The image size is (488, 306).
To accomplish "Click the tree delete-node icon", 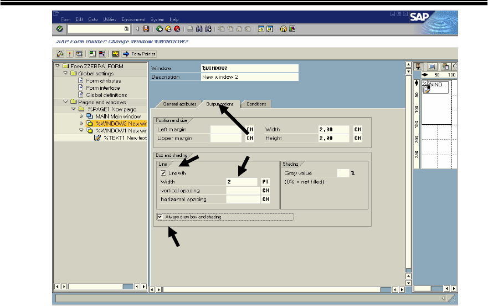I will (x=102, y=54).
